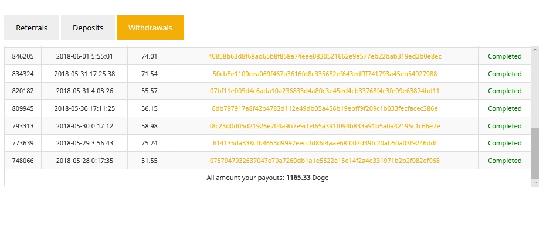Open transaction hash starting with 50cb8e11
The width and height of the screenshot is (543, 242).
tap(325, 74)
